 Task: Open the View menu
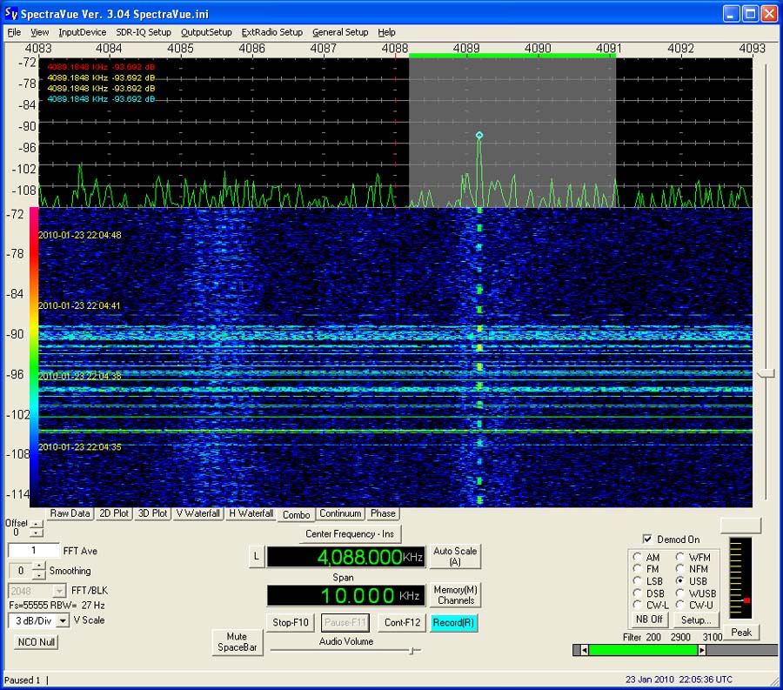[39, 32]
